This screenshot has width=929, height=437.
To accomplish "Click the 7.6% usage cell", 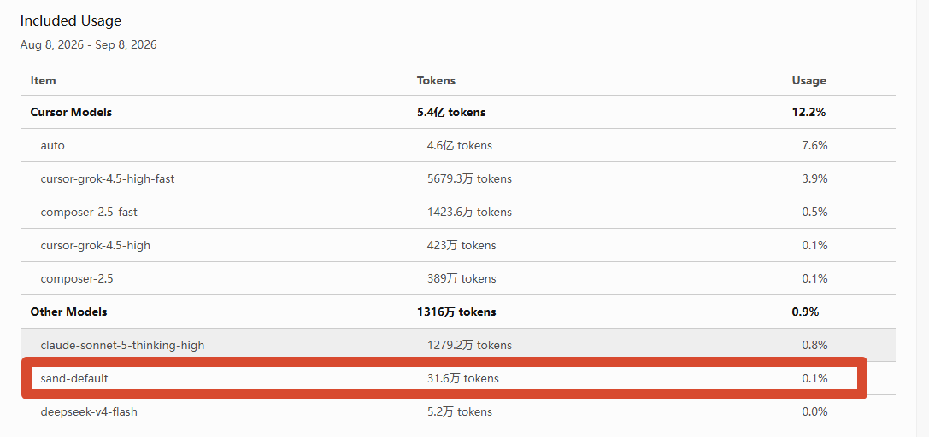I will click(814, 145).
